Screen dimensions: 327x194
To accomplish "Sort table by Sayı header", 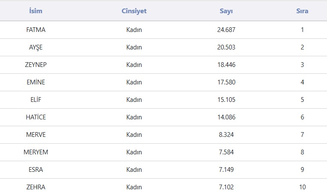I will (226, 11).
